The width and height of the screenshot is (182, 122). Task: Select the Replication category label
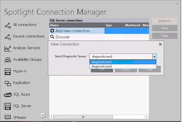coord(22,83)
